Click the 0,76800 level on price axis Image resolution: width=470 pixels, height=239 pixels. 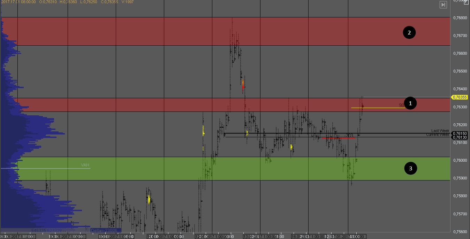[460, 18]
